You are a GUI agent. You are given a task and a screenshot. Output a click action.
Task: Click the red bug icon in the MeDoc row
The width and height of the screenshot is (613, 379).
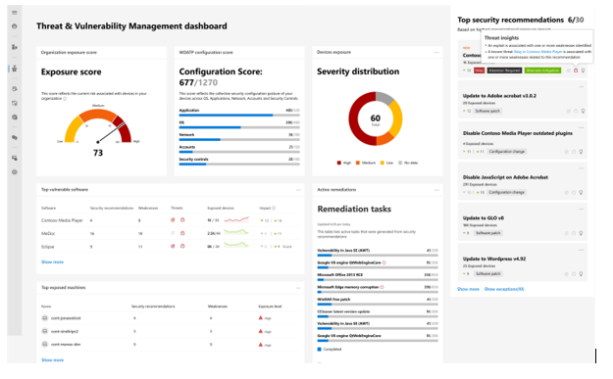coord(182,233)
